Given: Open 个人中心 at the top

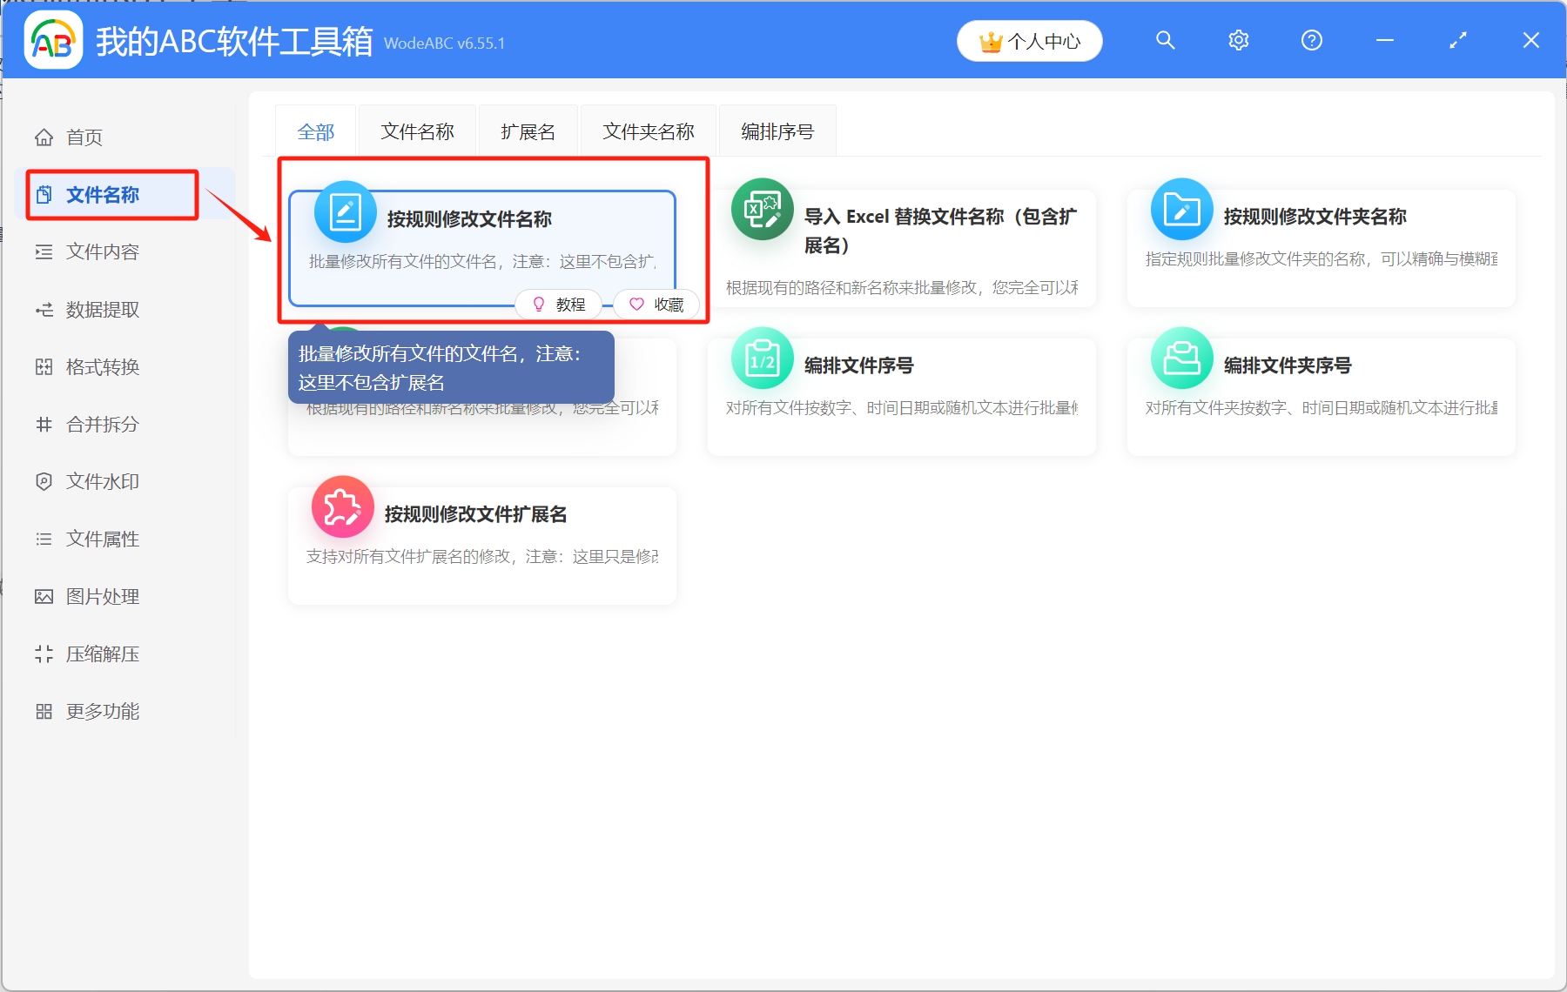Looking at the screenshot, I should pos(1029,40).
